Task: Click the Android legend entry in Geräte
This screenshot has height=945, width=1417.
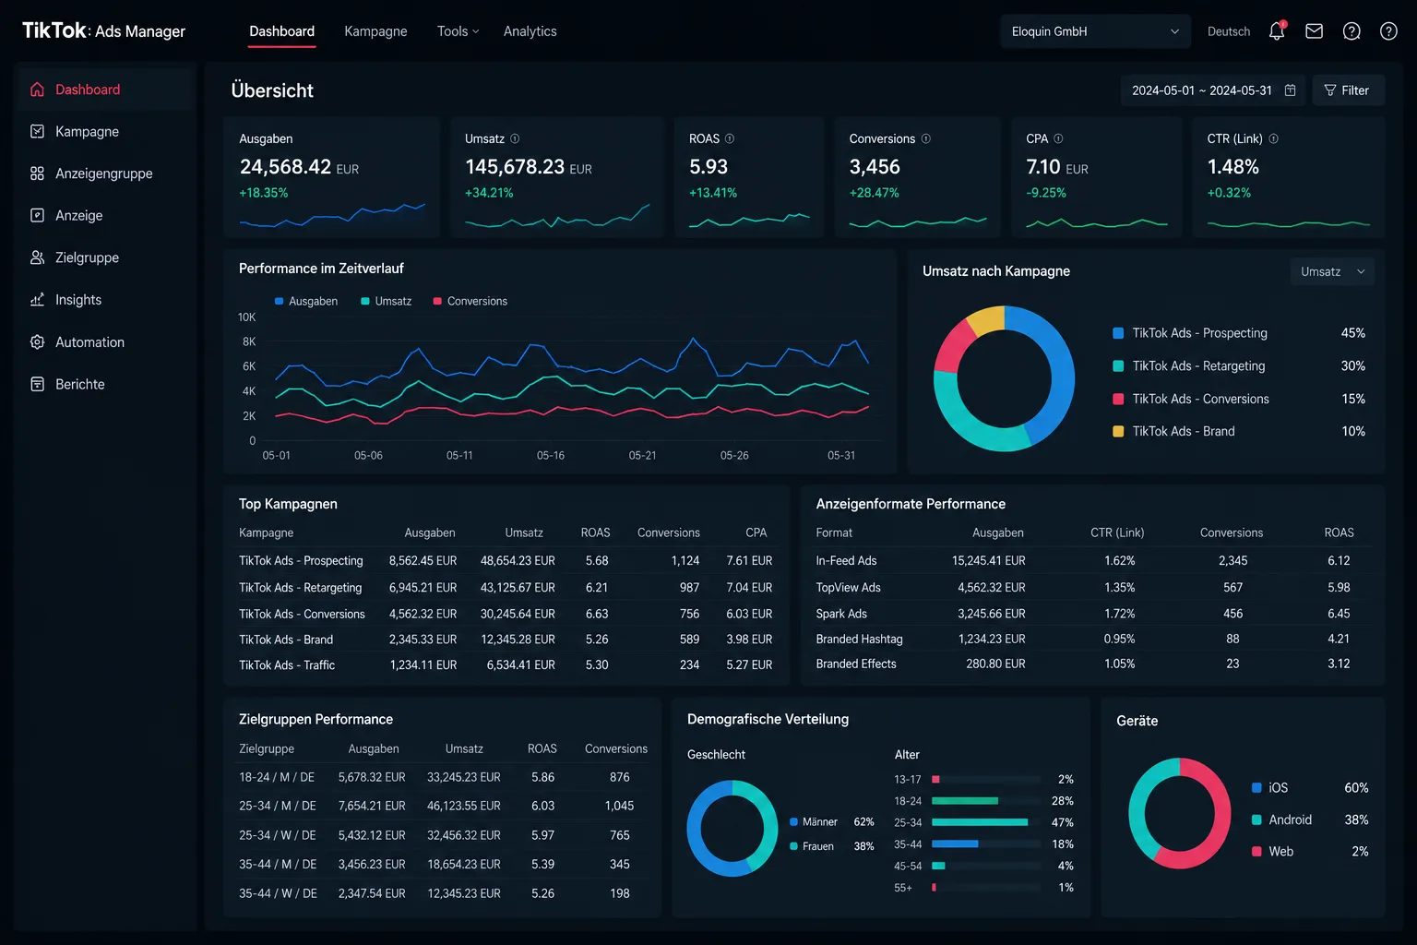Action: 1310,820
